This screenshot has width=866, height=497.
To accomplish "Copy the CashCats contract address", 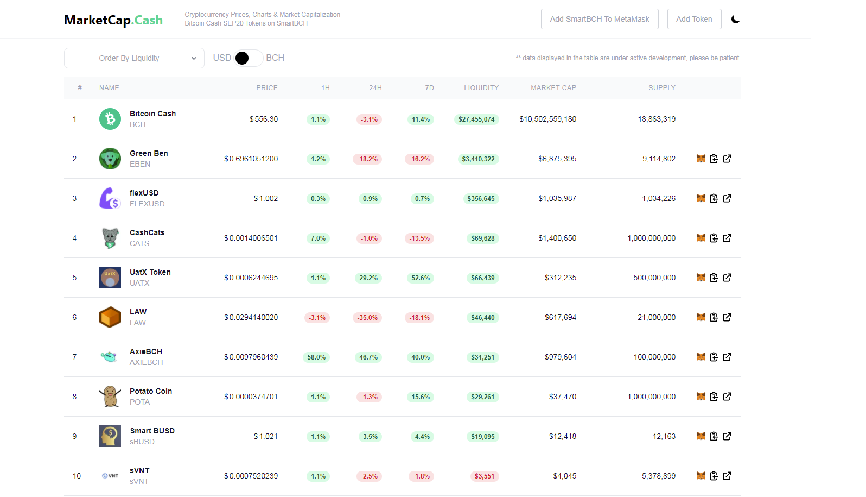I will coord(714,238).
